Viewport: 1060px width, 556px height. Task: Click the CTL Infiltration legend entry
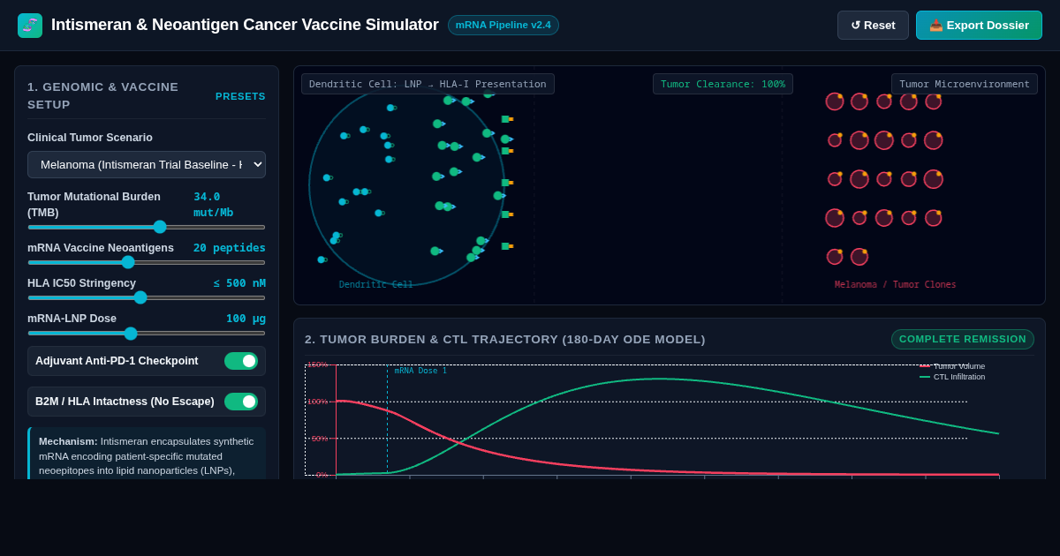pos(952,377)
